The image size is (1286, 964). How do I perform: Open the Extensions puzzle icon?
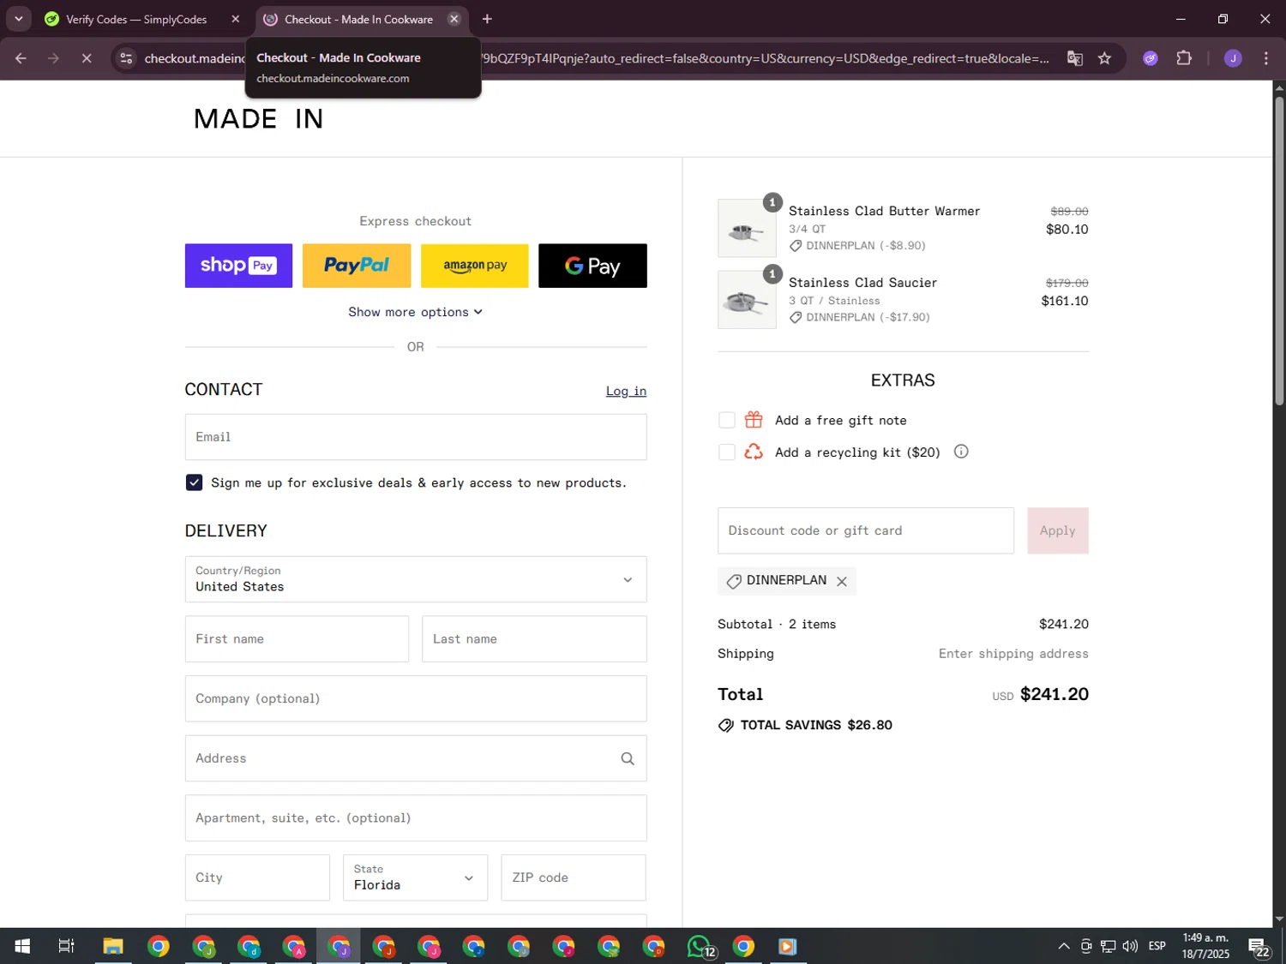pos(1184,58)
